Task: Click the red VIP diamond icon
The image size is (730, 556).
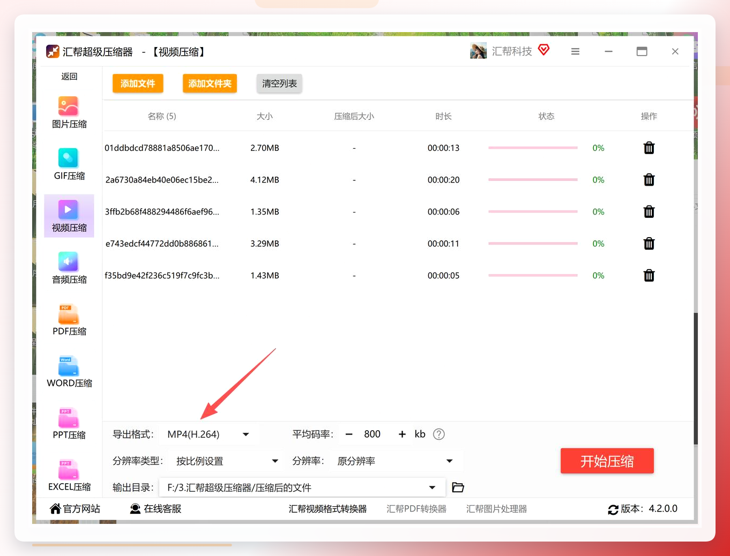Action: coord(544,50)
